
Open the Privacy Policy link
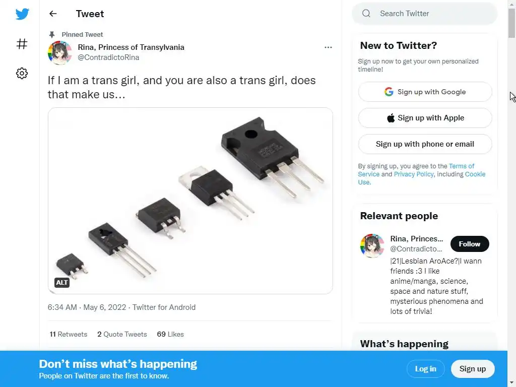click(413, 174)
